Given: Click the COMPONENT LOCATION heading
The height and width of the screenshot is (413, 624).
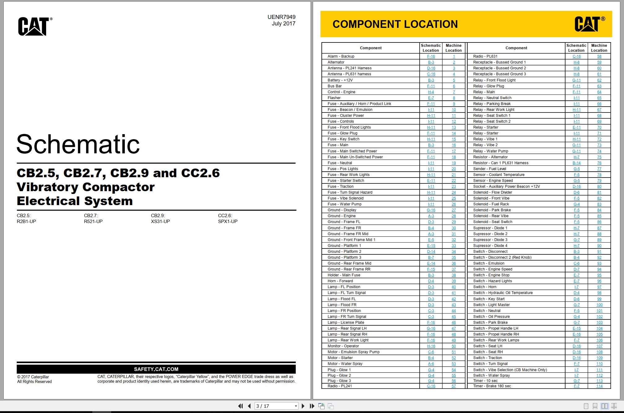Looking at the screenshot, I should pos(395,24).
